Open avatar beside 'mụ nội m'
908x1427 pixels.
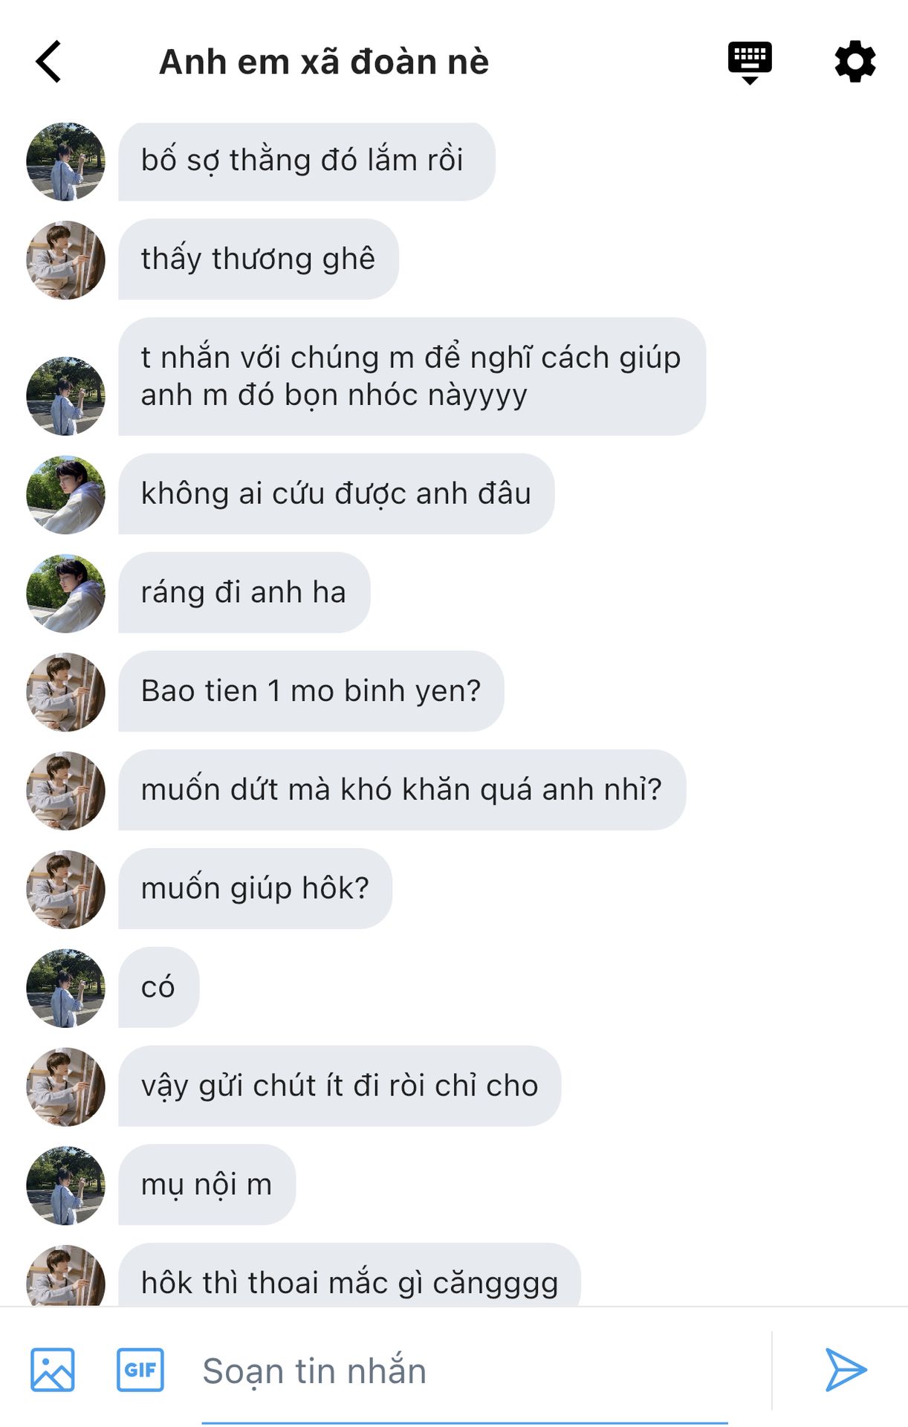point(65,1185)
